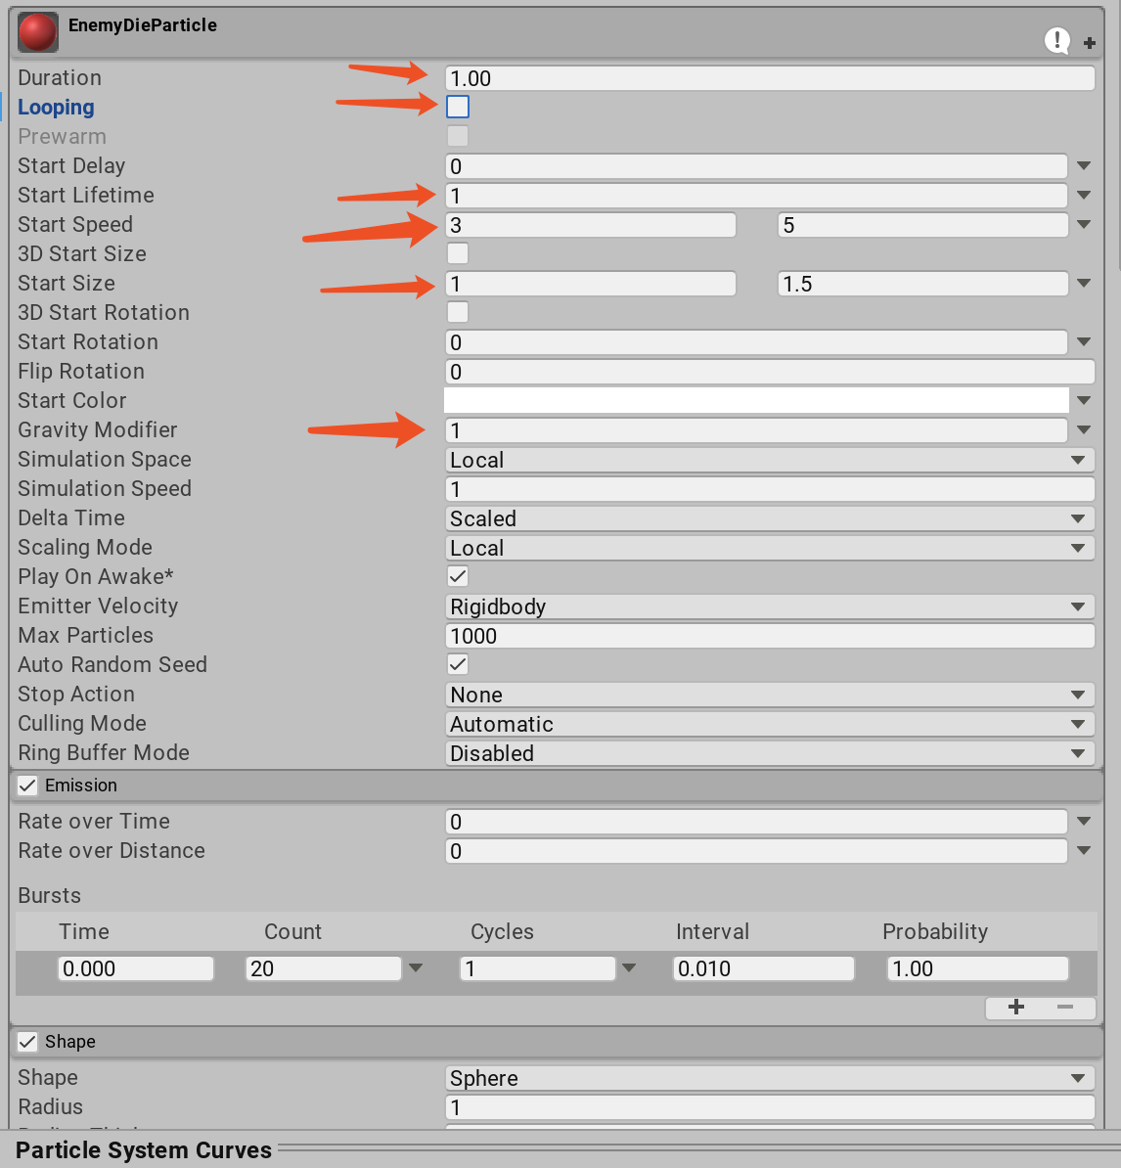1121x1168 pixels.
Task: Open the Scaling Mode dropdown
Action: [770, 548]
